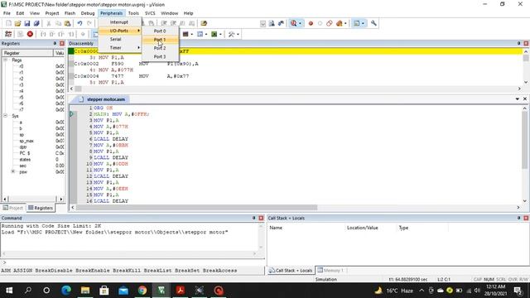The height and width of the screenshot is (298, 530).
Task: Switch to the Project tab
Action: click(13, 208)
